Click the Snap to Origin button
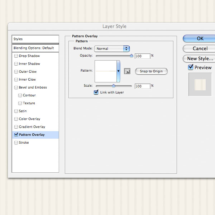Image resolution: width=215 pixels, height=215 pixels. pyautogui.click(x=151, y=71)
